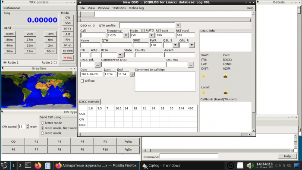Click the F5 CW macro button
The width and height of the screenshot is (302, 170).
105,141
